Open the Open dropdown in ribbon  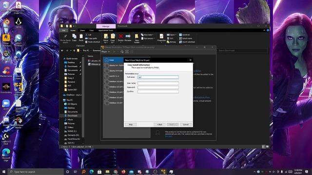172,35
